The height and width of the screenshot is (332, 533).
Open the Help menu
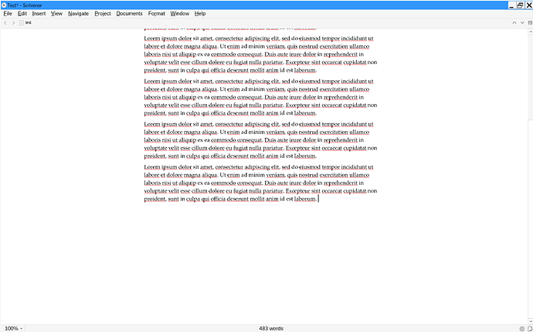tap(200, 14)
